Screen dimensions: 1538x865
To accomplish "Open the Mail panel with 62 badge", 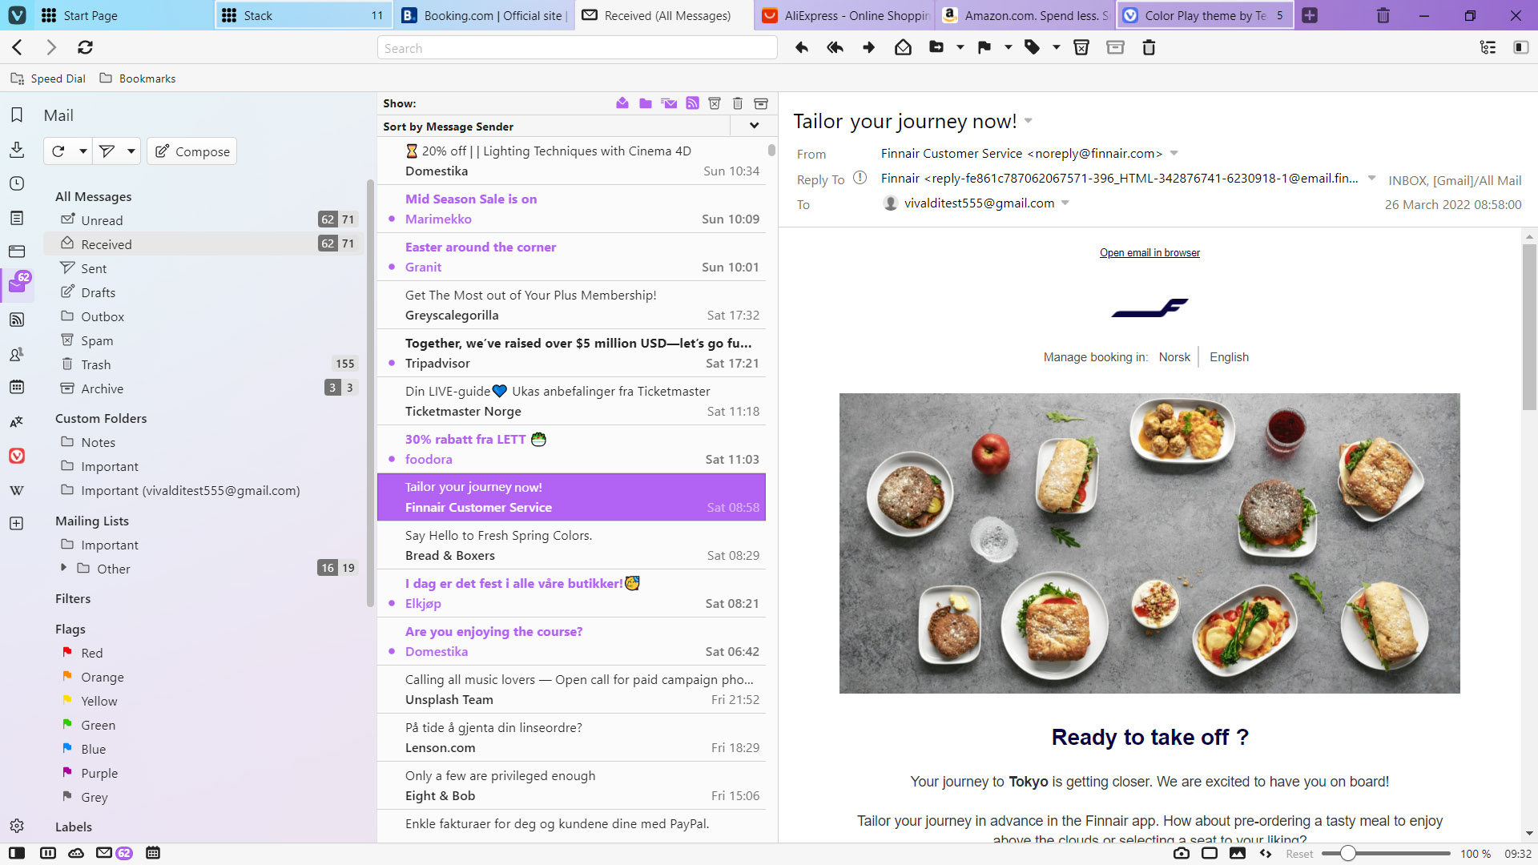I will [x=18, y=284].
